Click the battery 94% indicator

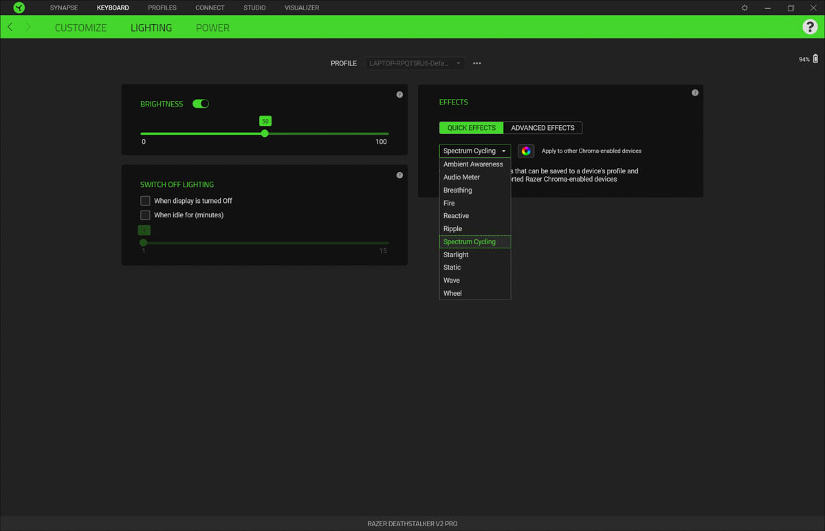click(808, 59)
